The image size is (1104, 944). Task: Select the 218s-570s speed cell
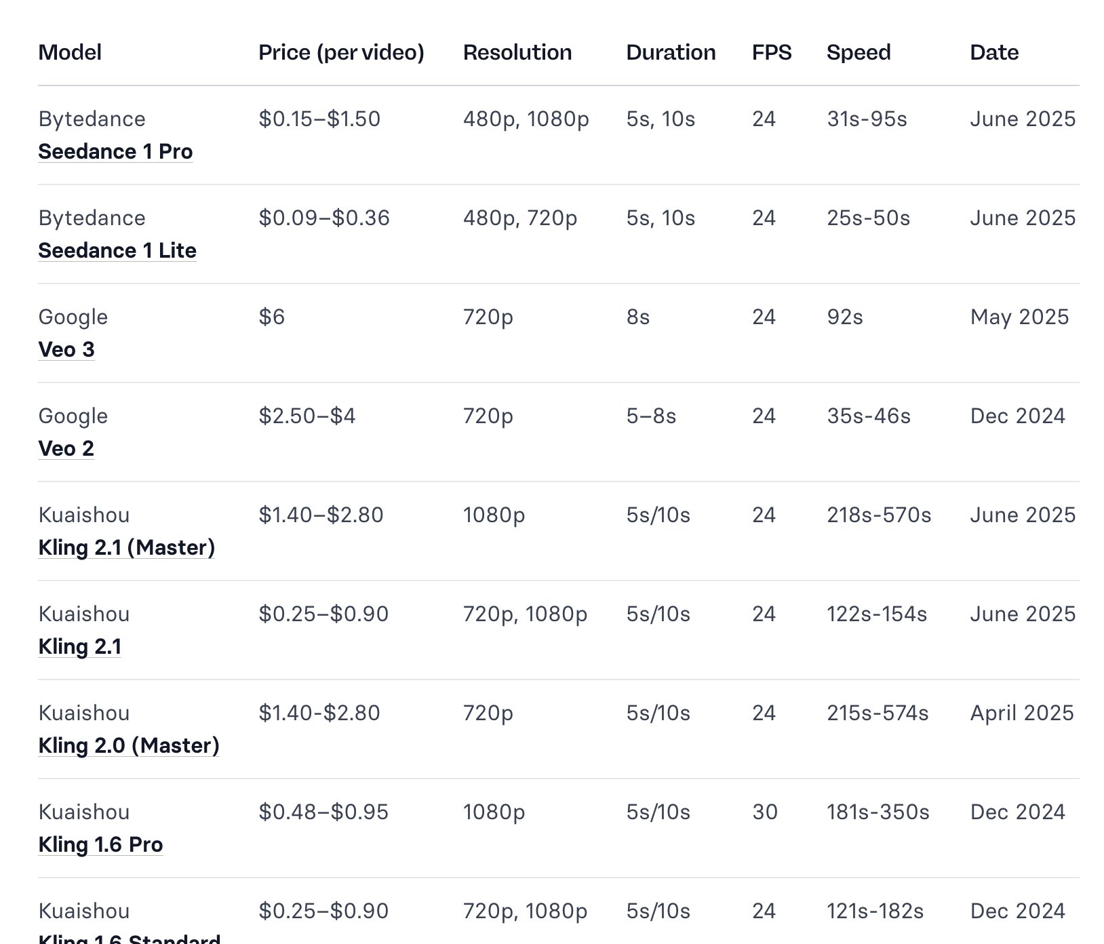pos(879,515)
